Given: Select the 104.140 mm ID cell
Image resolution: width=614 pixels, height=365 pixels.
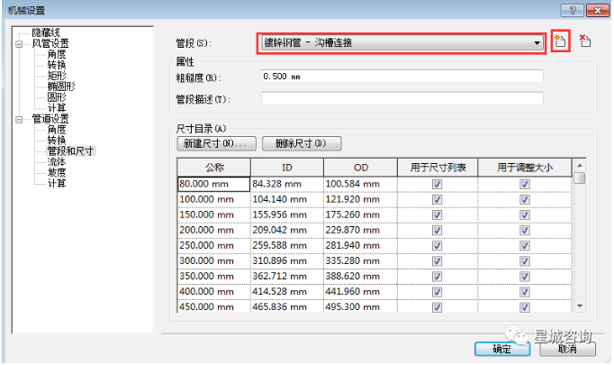Looking at the screenshot, I should [x=287, y=199].
